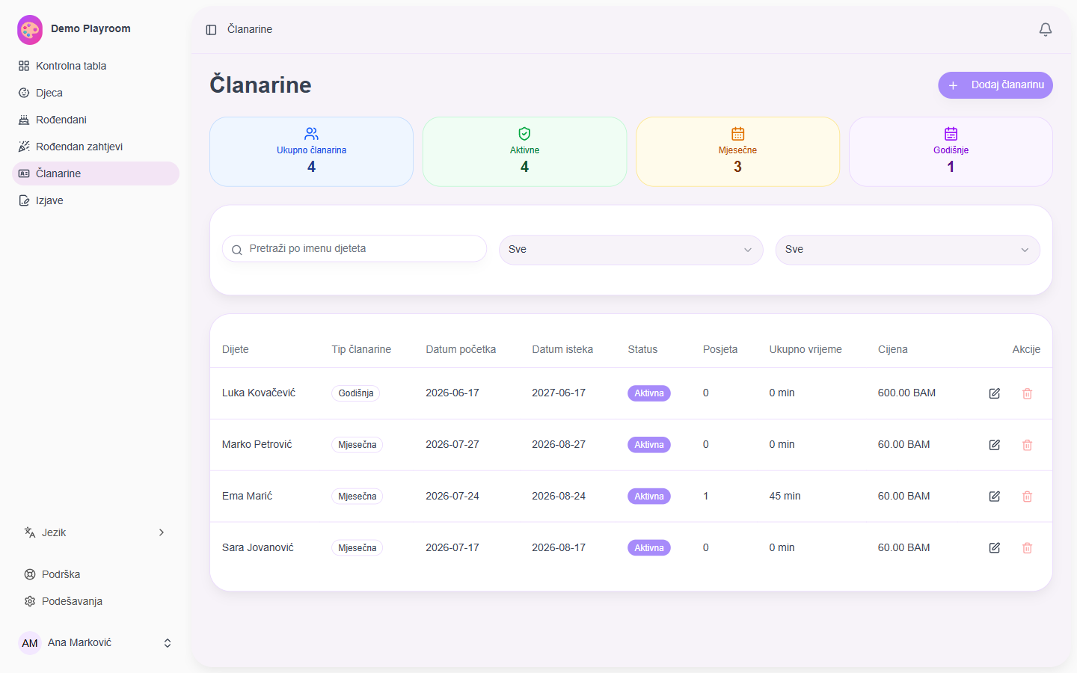Open the second Sve filter dropdown

pyautogui.click(x=908, y=250)
